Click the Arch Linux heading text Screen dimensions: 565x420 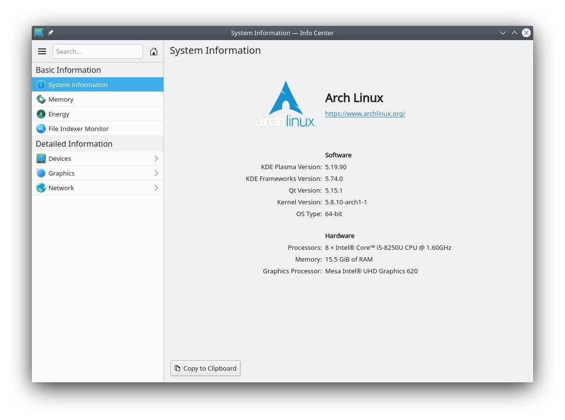[x=354, y=98]
